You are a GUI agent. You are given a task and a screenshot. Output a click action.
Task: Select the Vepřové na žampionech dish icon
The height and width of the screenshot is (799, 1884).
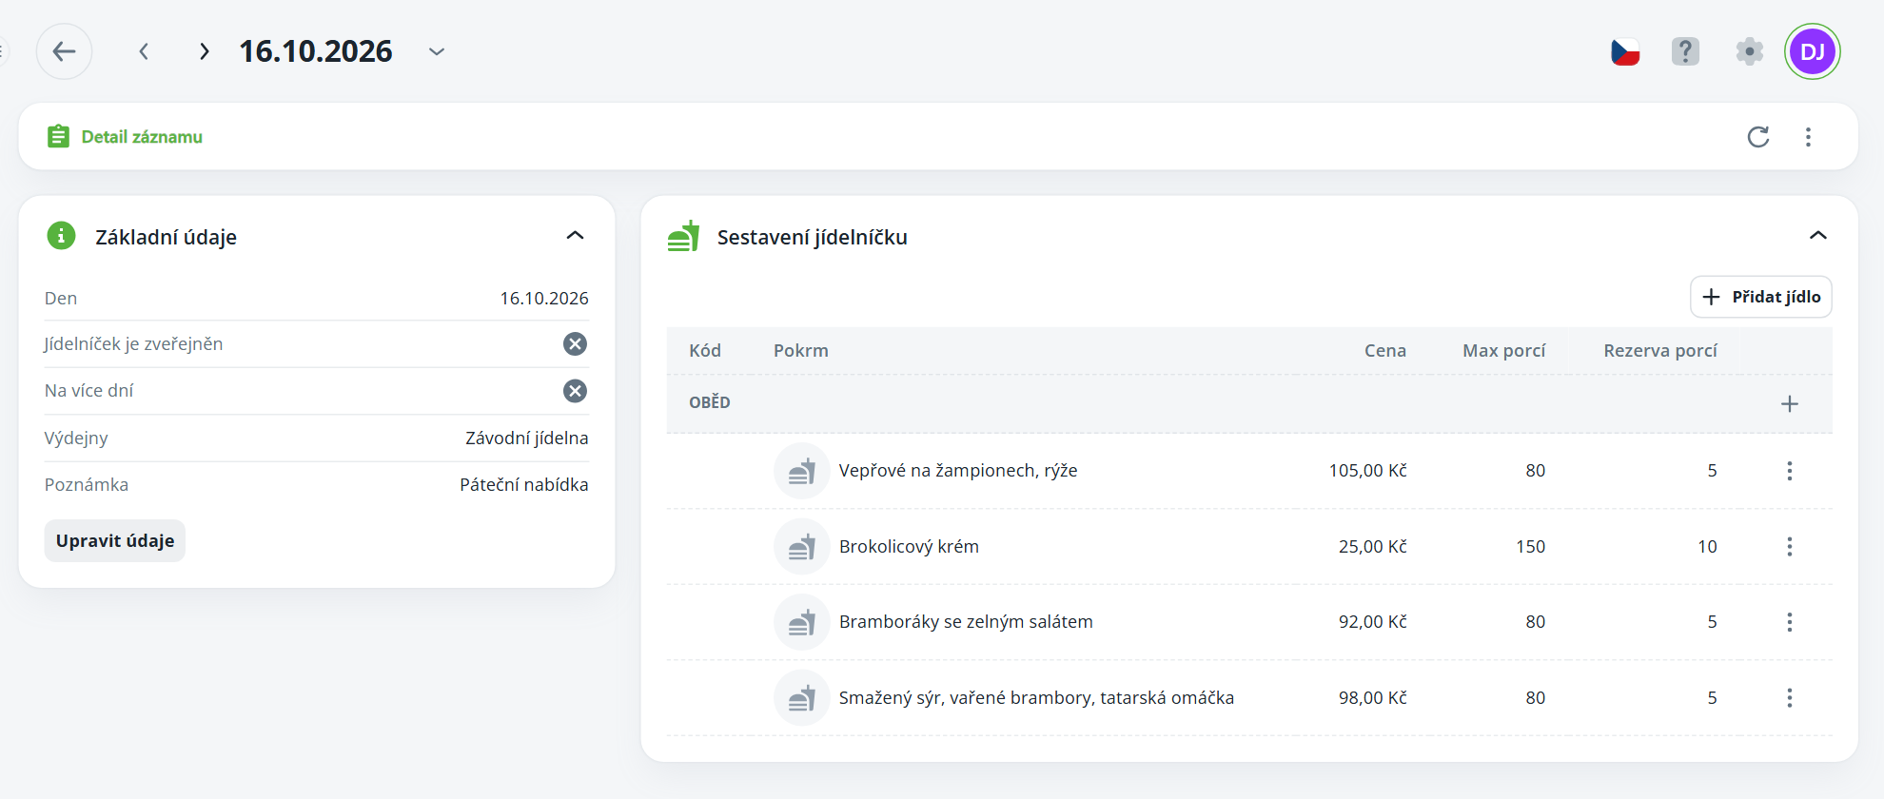802,471
